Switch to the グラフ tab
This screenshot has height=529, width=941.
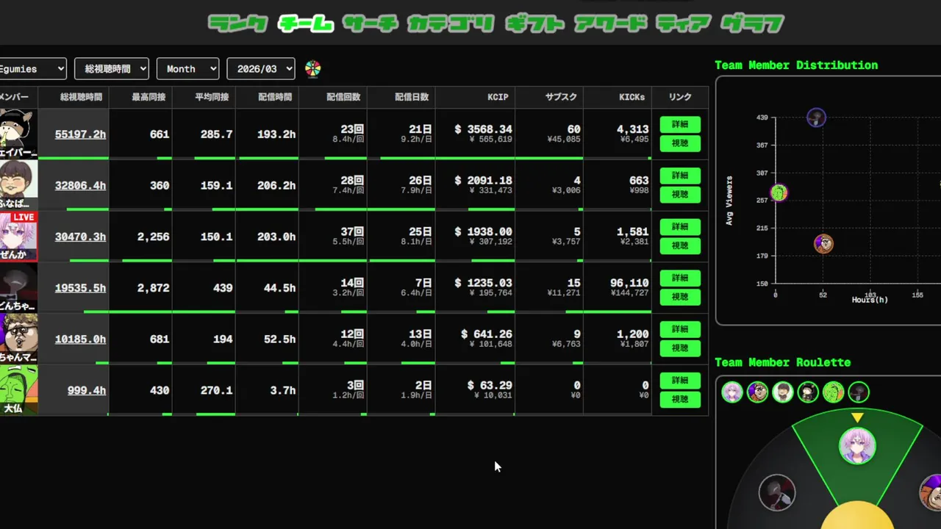pyautogui.click(x=752, y=24)
